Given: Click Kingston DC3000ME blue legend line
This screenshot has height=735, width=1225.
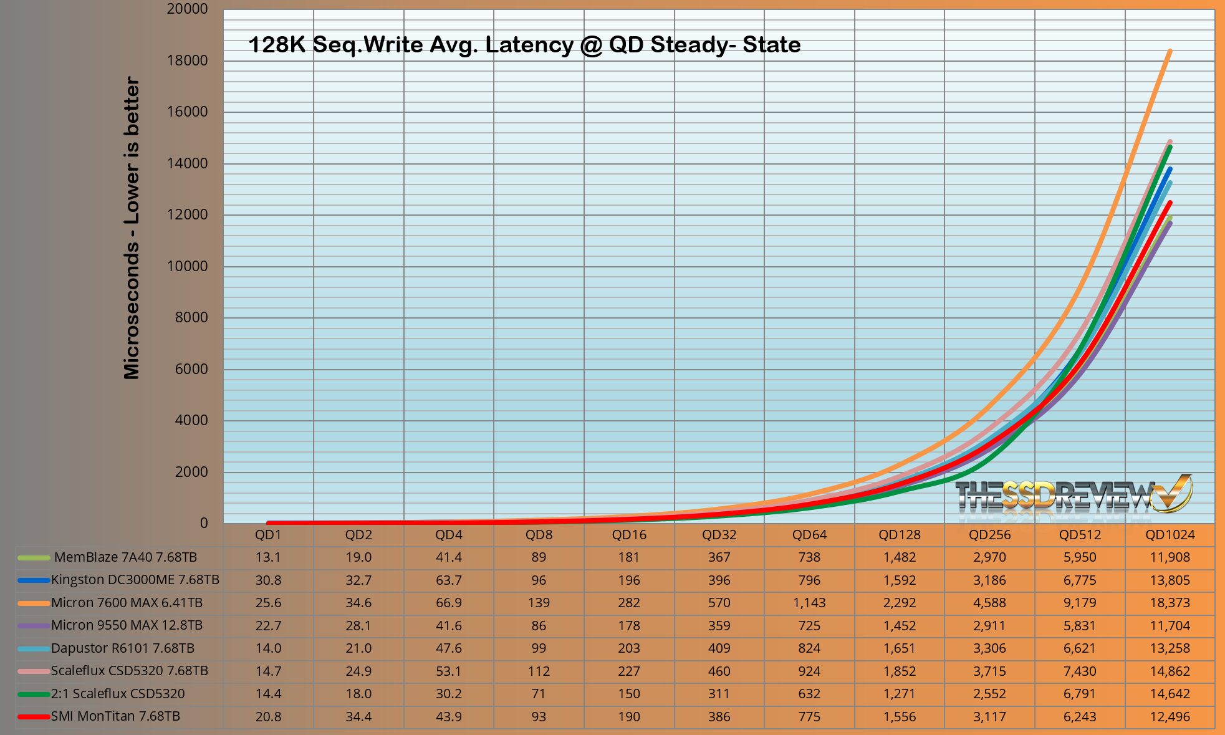Looking at the screenshot, I should click(x=34, y=580).
